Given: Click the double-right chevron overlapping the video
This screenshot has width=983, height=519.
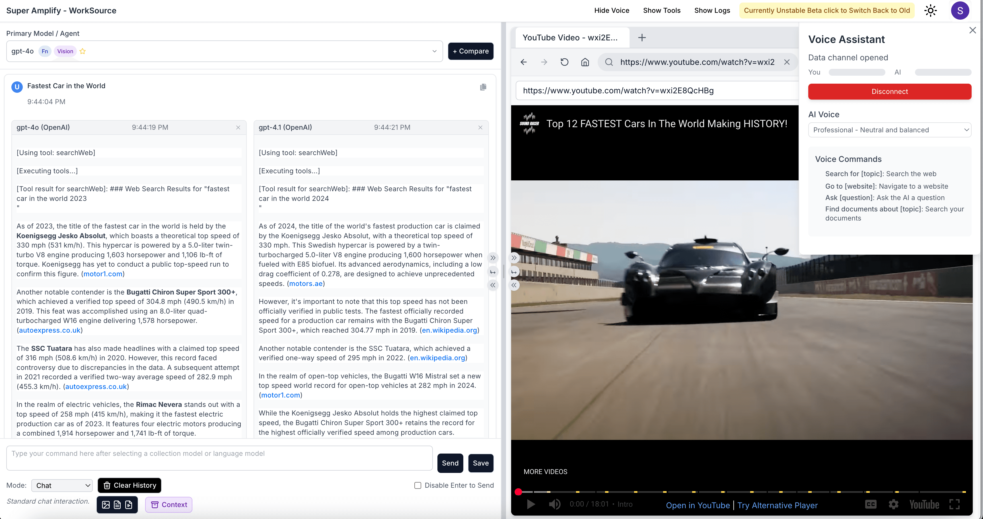Looking at the screenshot, I should click(514, 258).
